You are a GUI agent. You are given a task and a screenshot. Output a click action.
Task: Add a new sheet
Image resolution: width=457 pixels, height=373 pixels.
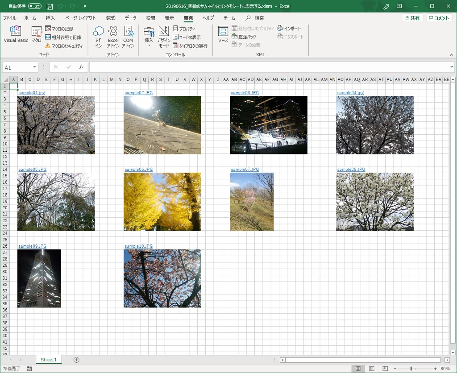tap(76, 360)
